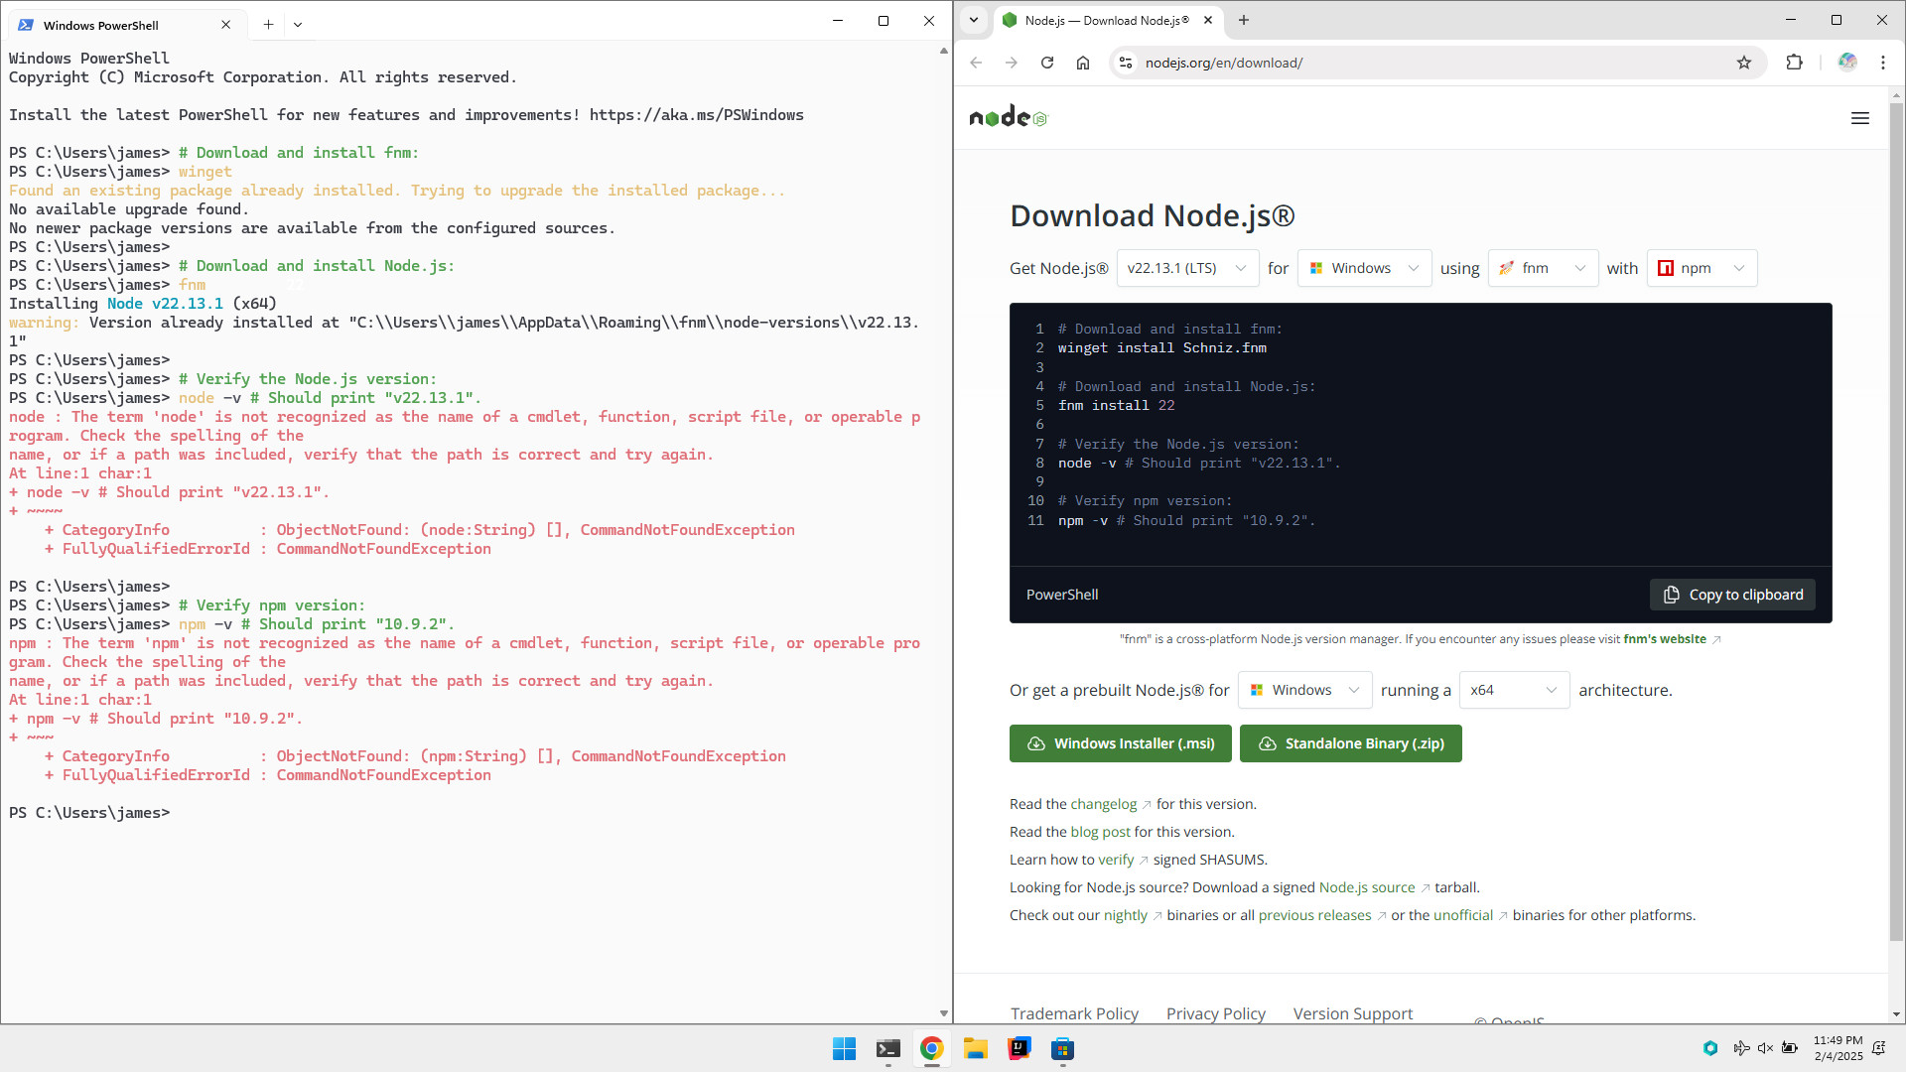
Task: Open the Node.js version dropdown v22.13.1 (LTS)
Action: tap(1187, 268)
